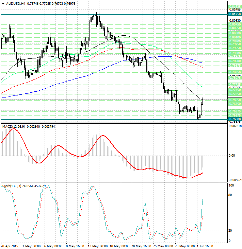
Task: Click the 0.76950 price label
Action: [235, 100]
